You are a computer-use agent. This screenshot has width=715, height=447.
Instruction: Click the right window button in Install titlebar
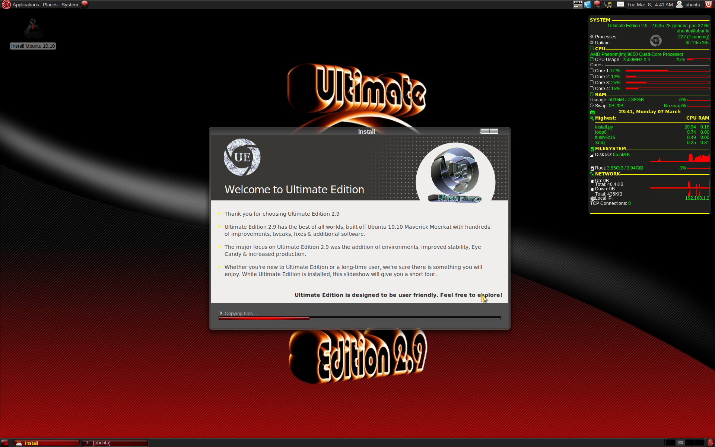pos(494,131)
